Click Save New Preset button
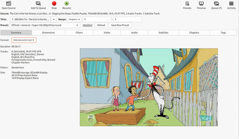This screenshot has height=139, width=239. pyautogui.click(x=120, y=25)
